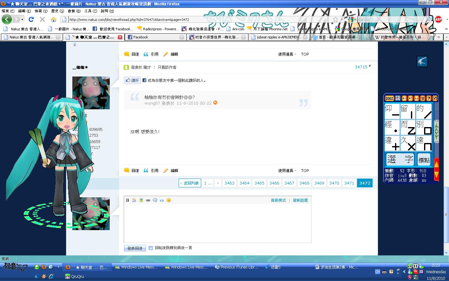Expand 使用道具 dropdown under 柚柚's post

287,170
